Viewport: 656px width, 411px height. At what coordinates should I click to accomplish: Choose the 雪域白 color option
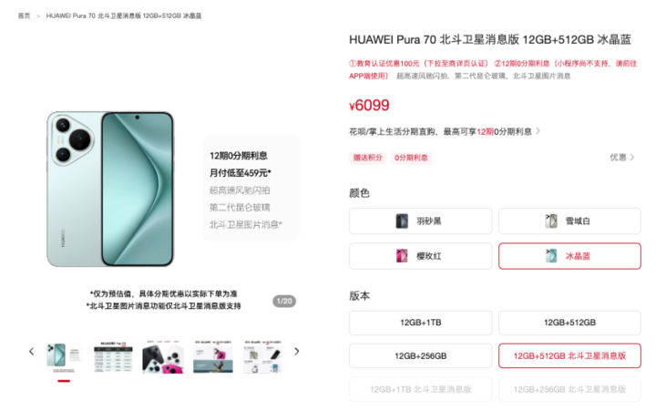point(569,221)
